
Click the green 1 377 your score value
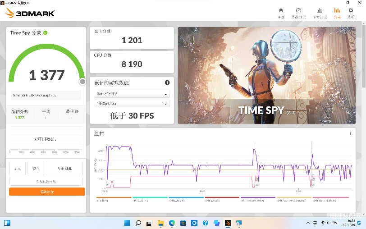19,118
